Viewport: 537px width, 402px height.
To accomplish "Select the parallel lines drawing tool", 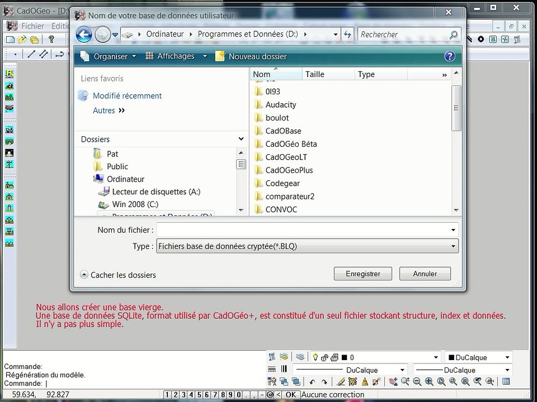I will pos(43,54).
